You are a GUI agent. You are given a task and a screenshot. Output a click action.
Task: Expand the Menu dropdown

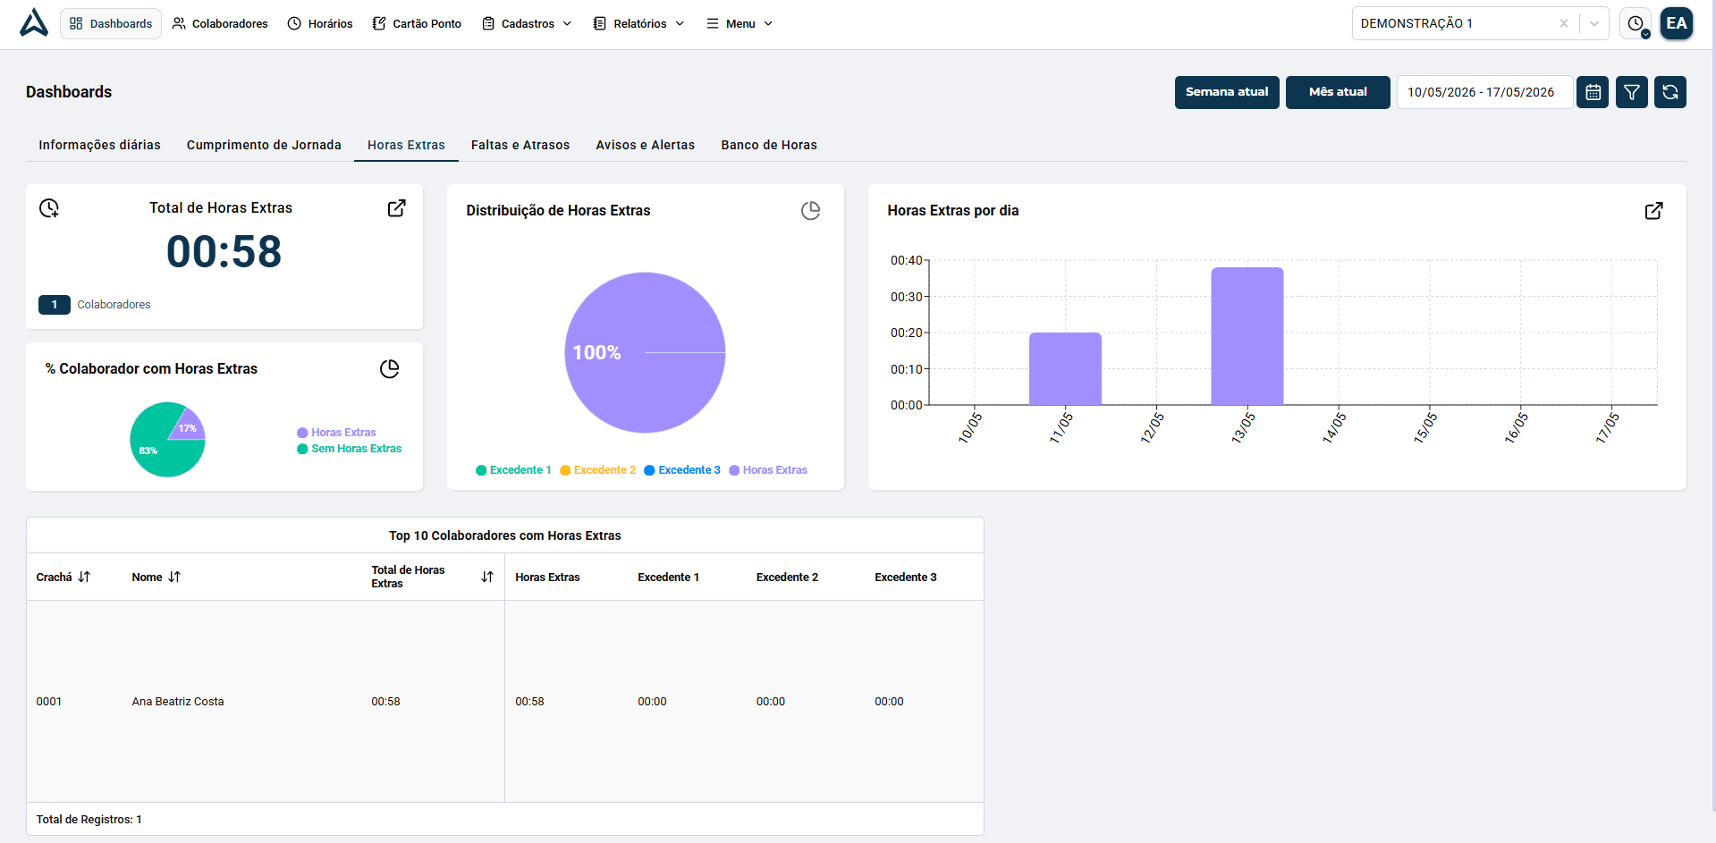tap(740, 23)
